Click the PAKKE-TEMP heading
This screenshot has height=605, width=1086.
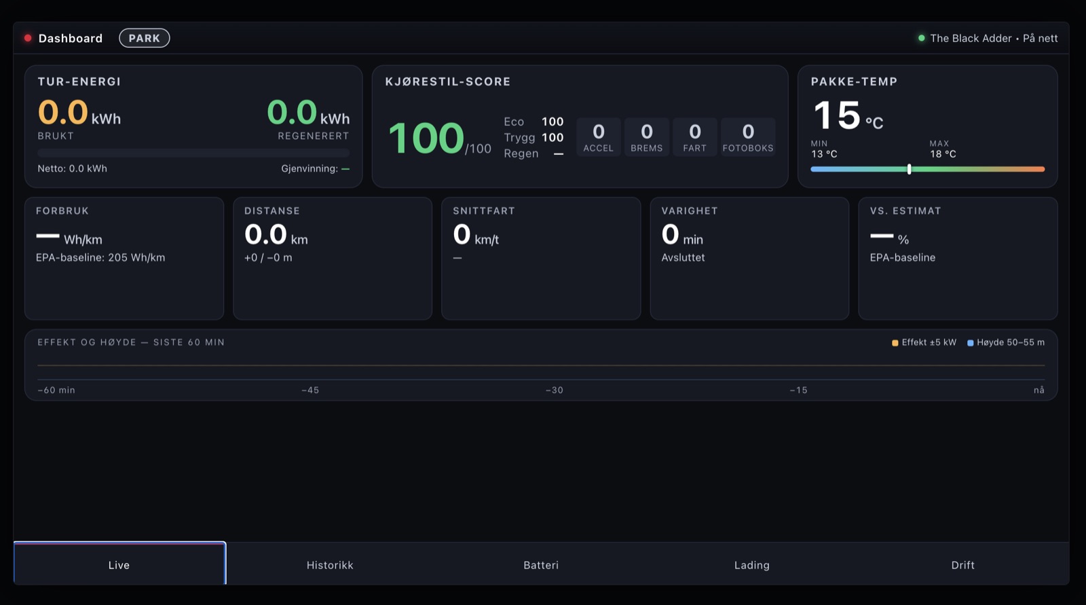854,81
